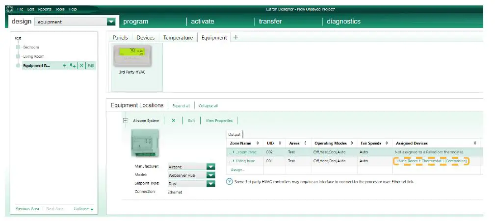Image resolution: width=495 pixels, height=221 pixels.
Task: Click the Assign... link in zone table
Action: point(237,170)
